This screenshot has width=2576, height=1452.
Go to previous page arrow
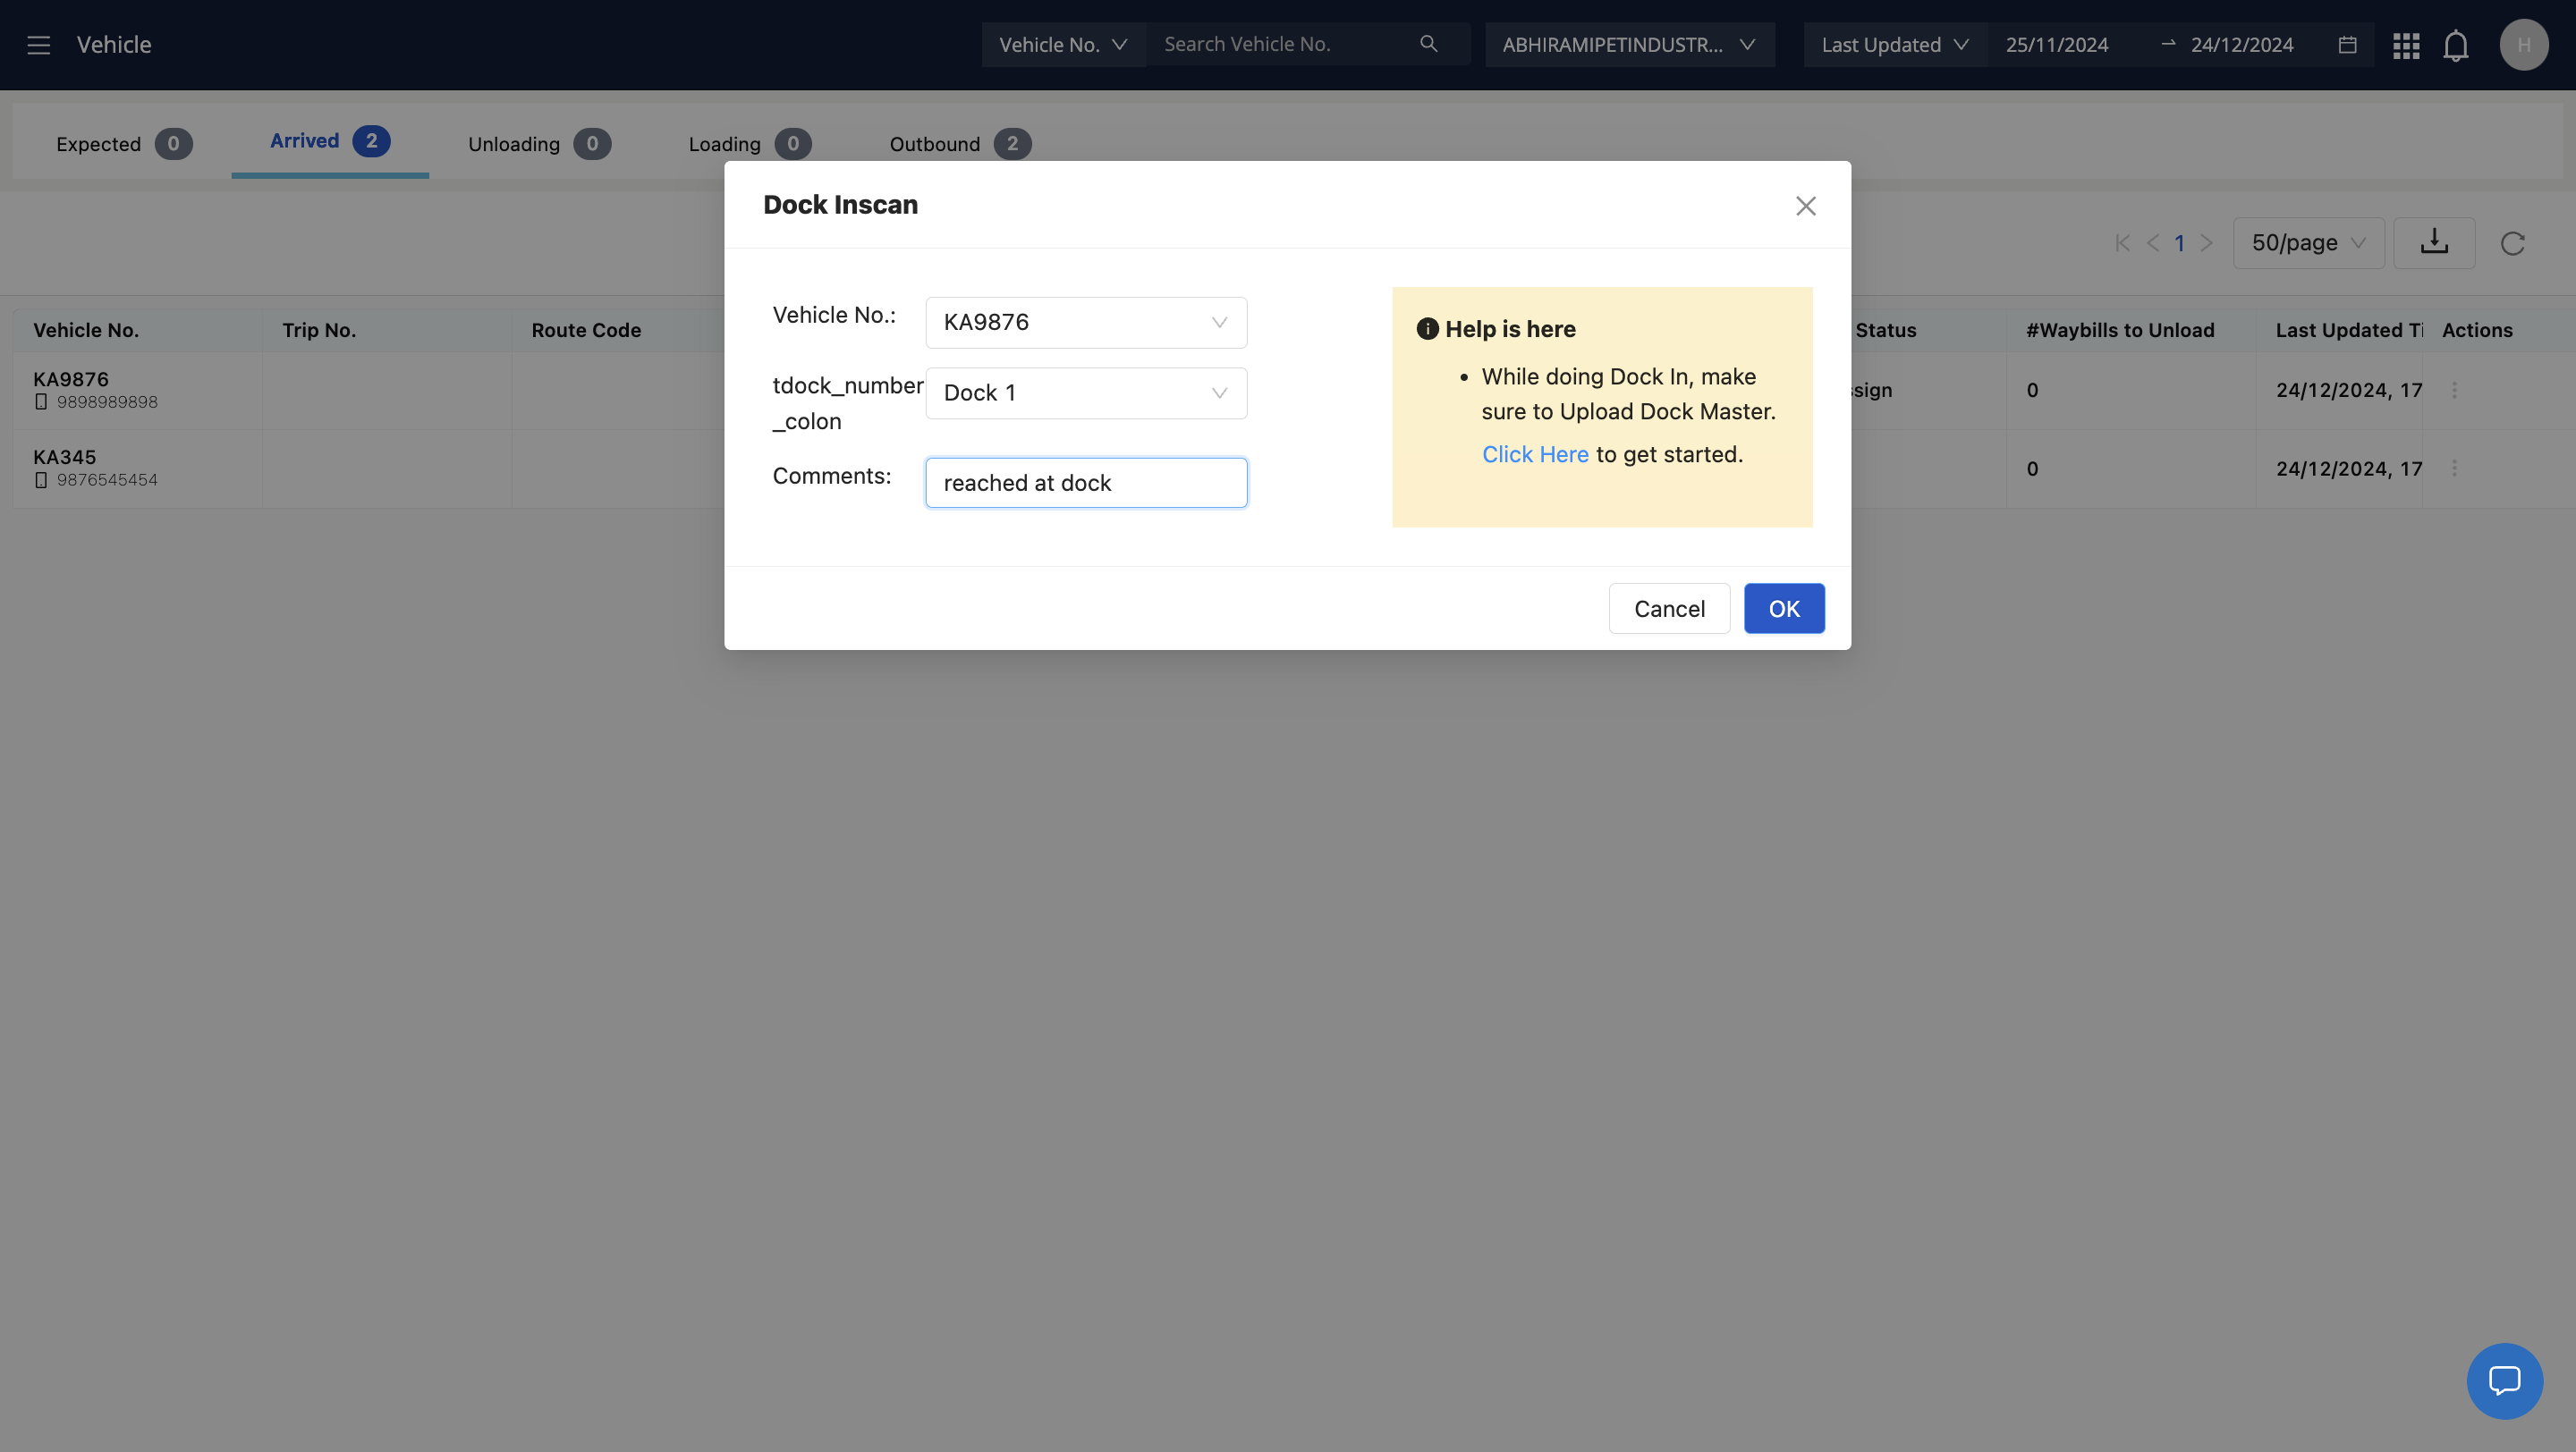2153,243
